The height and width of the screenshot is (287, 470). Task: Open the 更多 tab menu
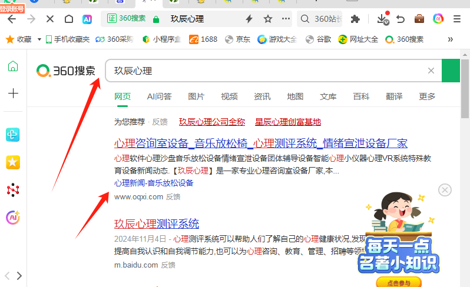pos(427,96)
